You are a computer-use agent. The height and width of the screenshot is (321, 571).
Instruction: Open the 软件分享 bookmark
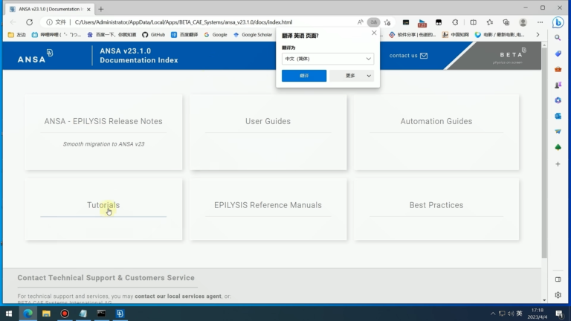point(412,35)
